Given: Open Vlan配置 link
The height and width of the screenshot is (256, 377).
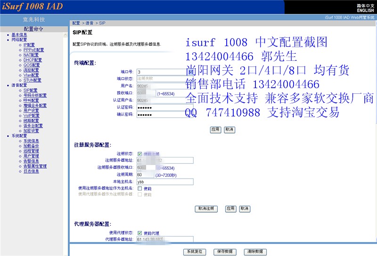Looking at the screenshot, I should click(x=31, y=75).
